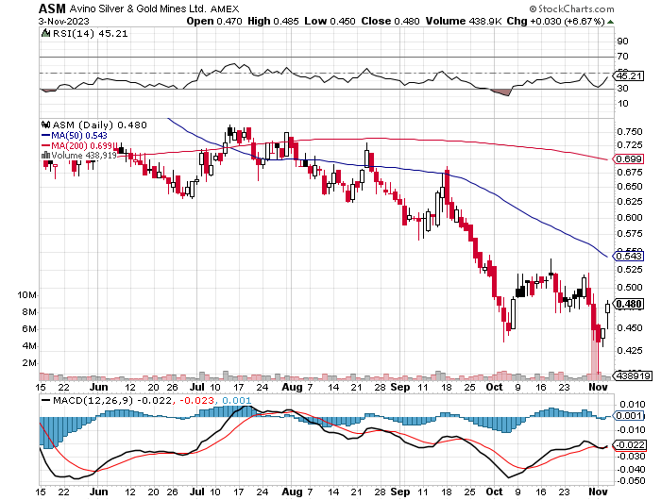Click the 8M volume axis label
Screen dimensions: 661x500
click(x=29, y=311)
